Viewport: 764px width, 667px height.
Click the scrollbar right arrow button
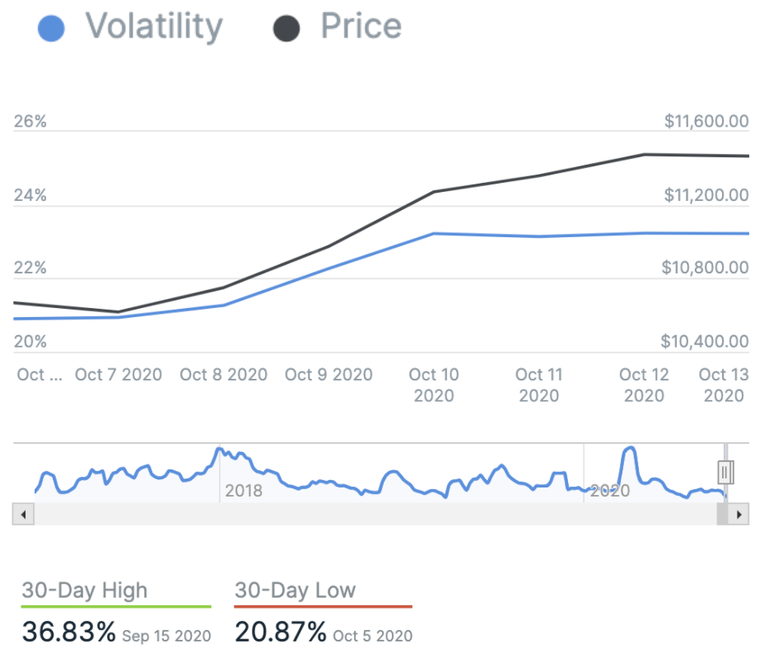point(739,515)
